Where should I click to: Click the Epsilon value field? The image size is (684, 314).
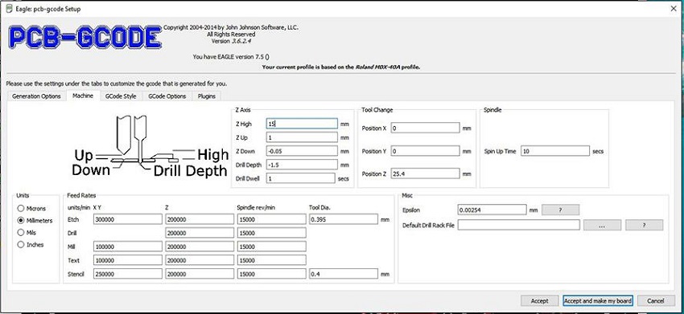click(492, 210)
